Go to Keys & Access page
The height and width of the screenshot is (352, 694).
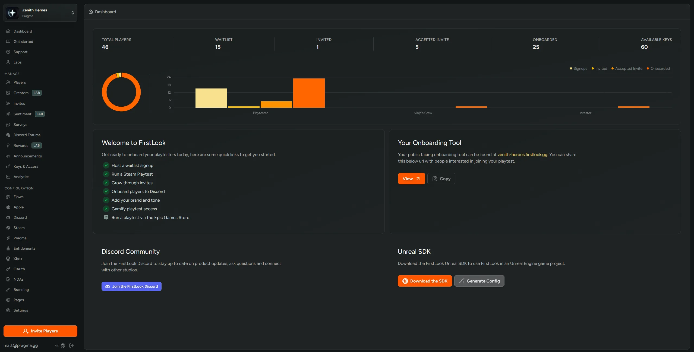coord(26,166)
